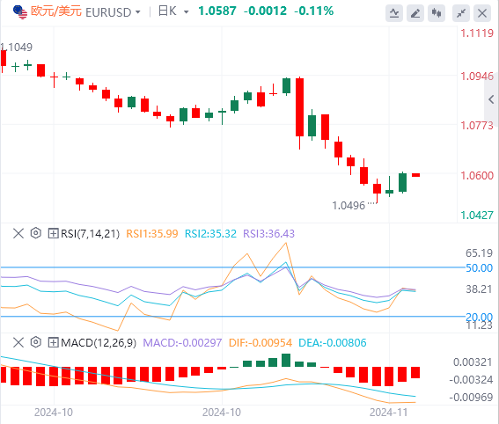The height and width of the screenshot is (424, 499).
Task: Click the 2024-11 date axis label
Action: point(388,413)
